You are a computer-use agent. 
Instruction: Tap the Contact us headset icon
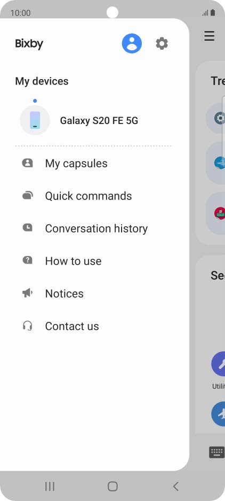point(27,326)
